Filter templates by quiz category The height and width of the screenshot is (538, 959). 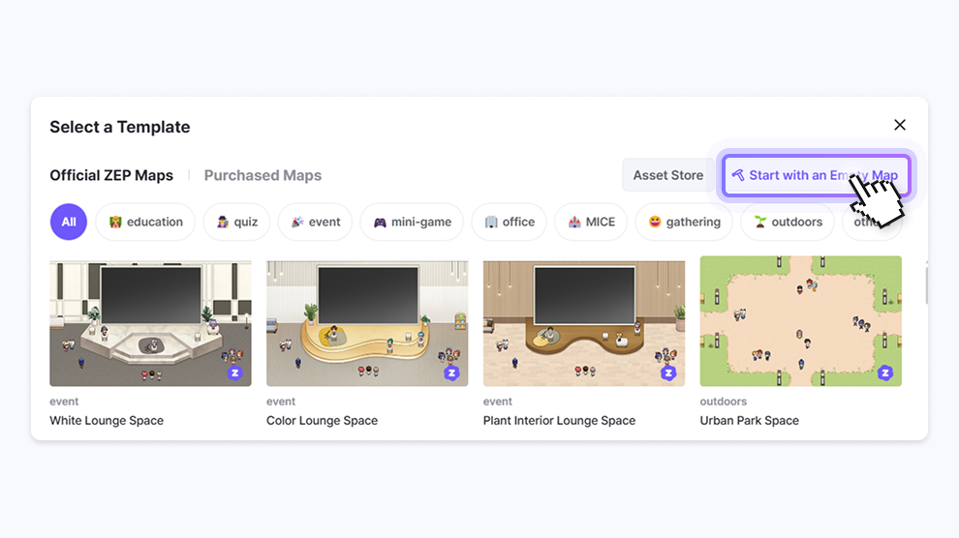pos(236,222)
